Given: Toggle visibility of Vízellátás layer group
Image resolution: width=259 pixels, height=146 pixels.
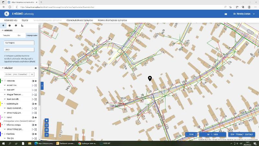Looking at the screenshot, I should coord(36,134).
